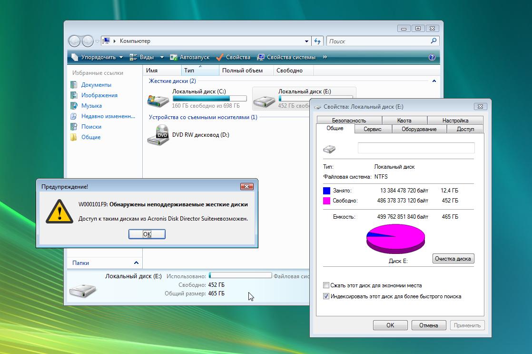The image size is (532, 354).
Task: Open Изображения in the favorites links
Action: coord(99,95)
